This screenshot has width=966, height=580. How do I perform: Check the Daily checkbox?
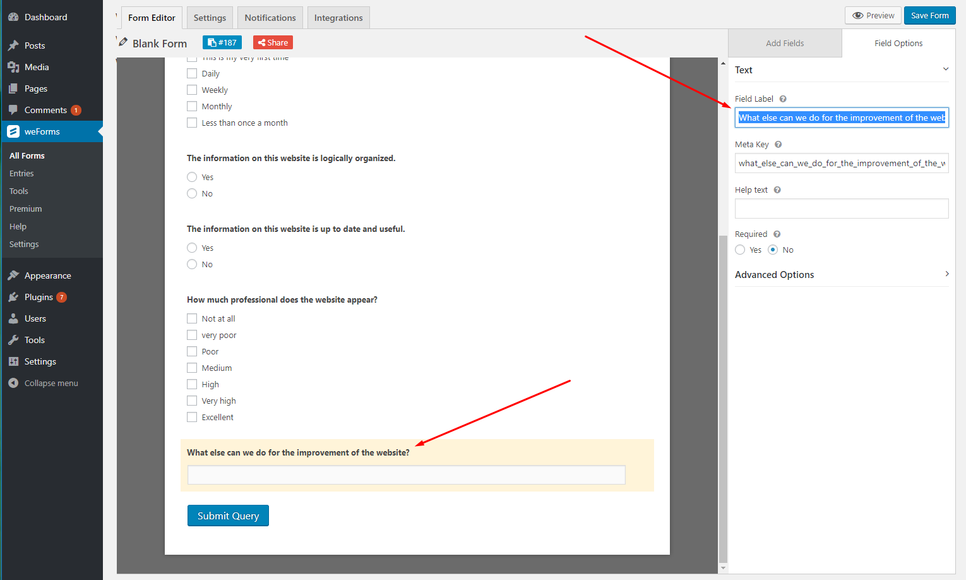[192, 73]
